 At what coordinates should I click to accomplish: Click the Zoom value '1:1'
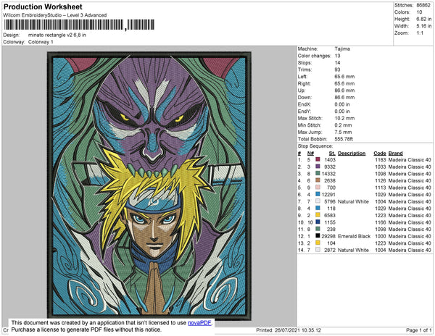click(420, 33)
